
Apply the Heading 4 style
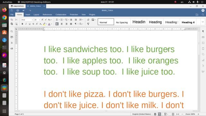pos(188,22)
